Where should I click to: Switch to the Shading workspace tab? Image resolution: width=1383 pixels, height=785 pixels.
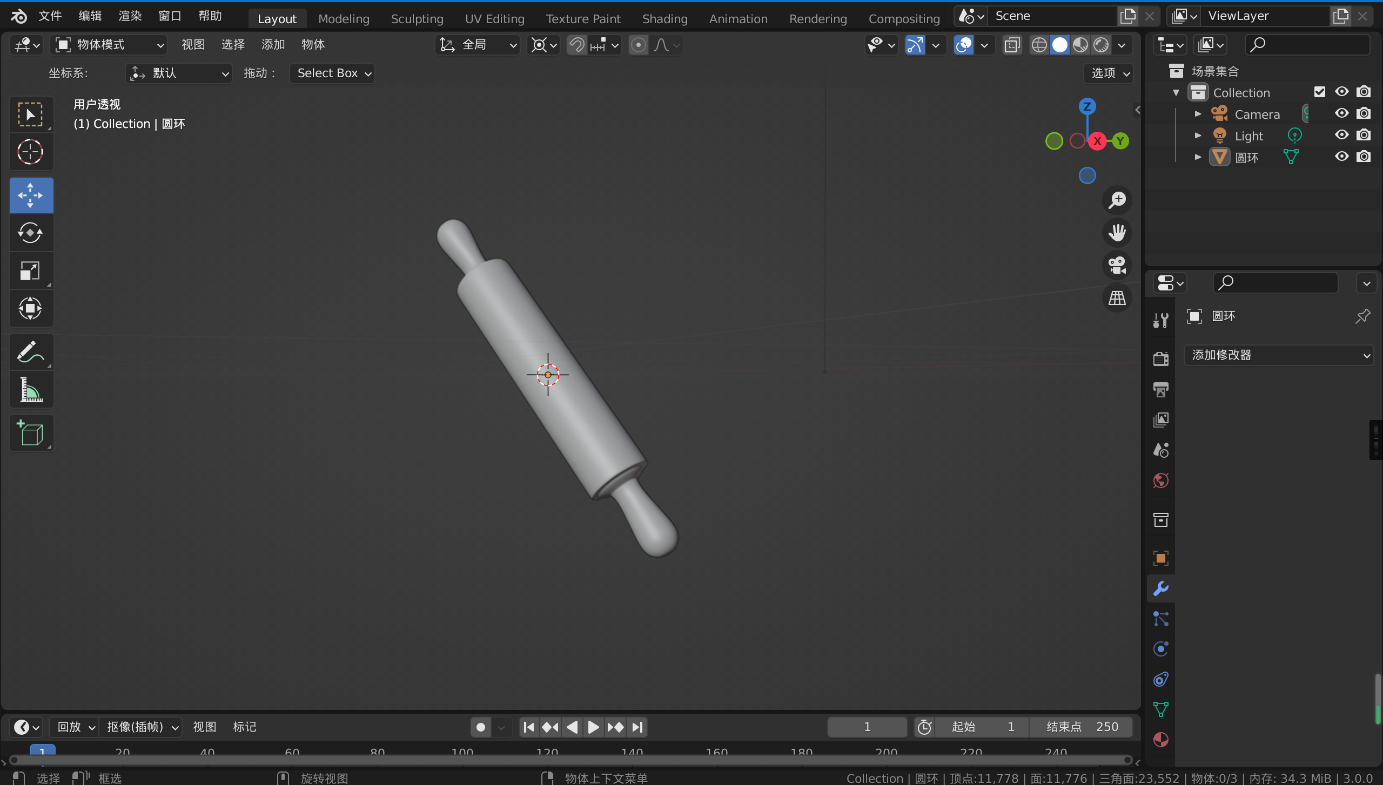point(664,19)
